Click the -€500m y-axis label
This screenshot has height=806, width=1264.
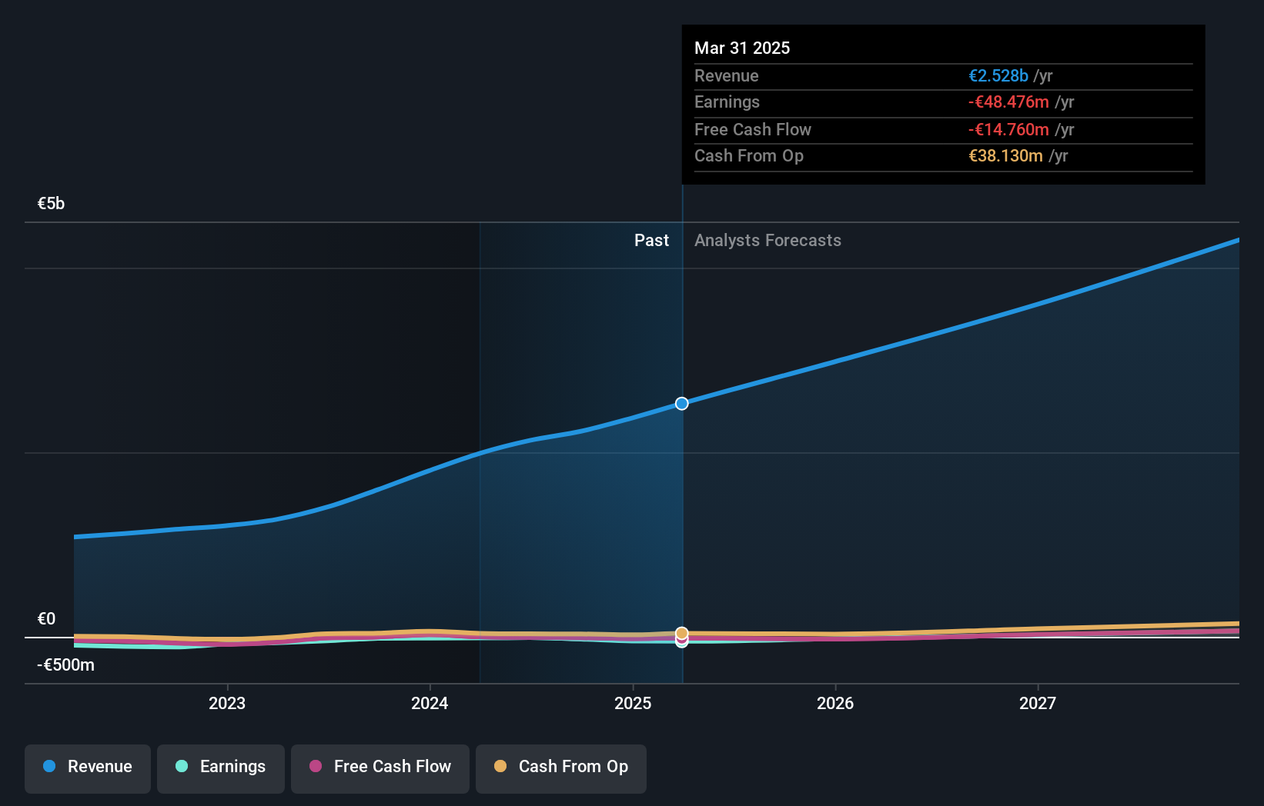pyautogui.click(x=65, y=665)
